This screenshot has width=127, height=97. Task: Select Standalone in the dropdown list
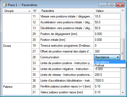tap(110, 62)
